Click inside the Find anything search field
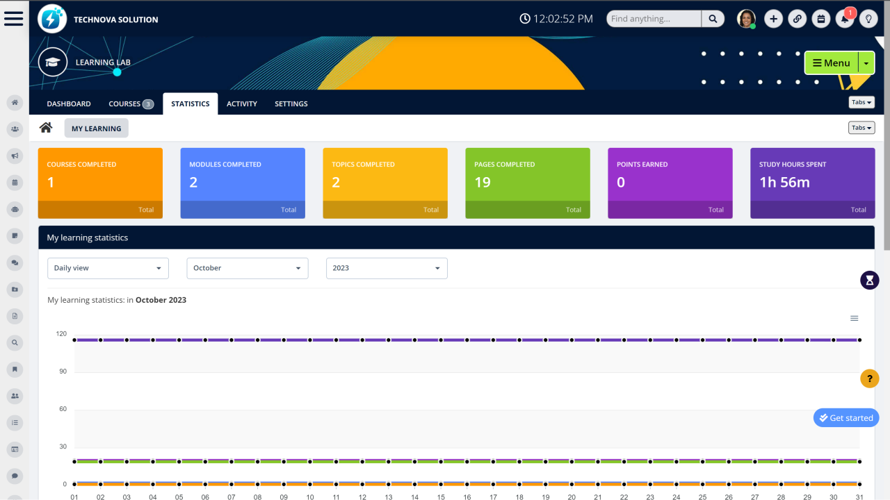This screenshot has height=500, width=890. click(x=652, y=19)
